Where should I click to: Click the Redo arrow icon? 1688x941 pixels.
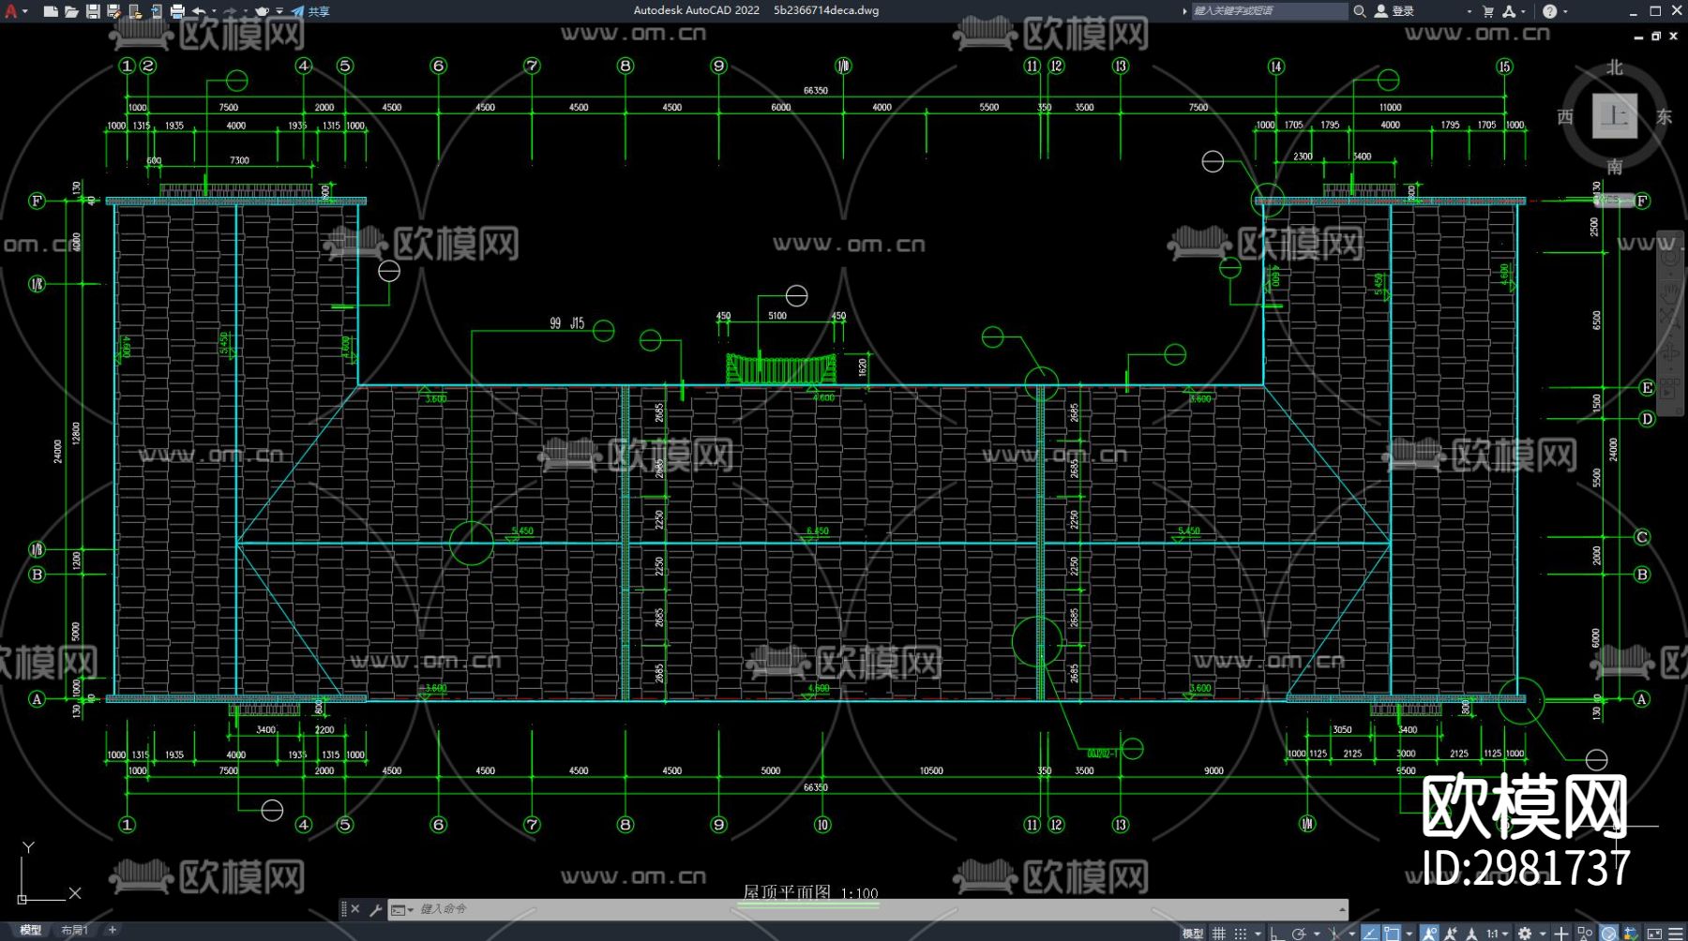coord(230,11)
